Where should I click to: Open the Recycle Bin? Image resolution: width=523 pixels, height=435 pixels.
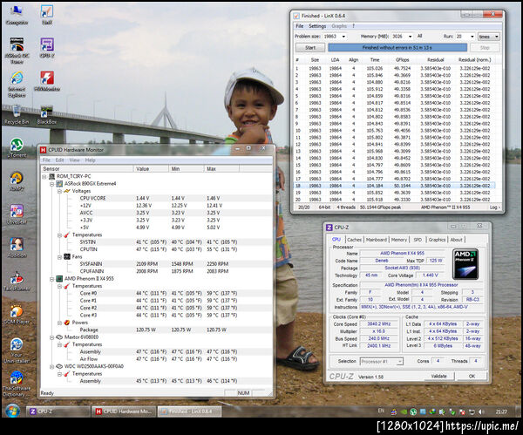[x=17, y=114]
